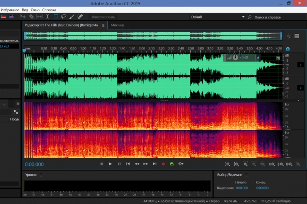Select the Razor tool
The width and height of the screenshot is (307, 204).
click(32, 17)
